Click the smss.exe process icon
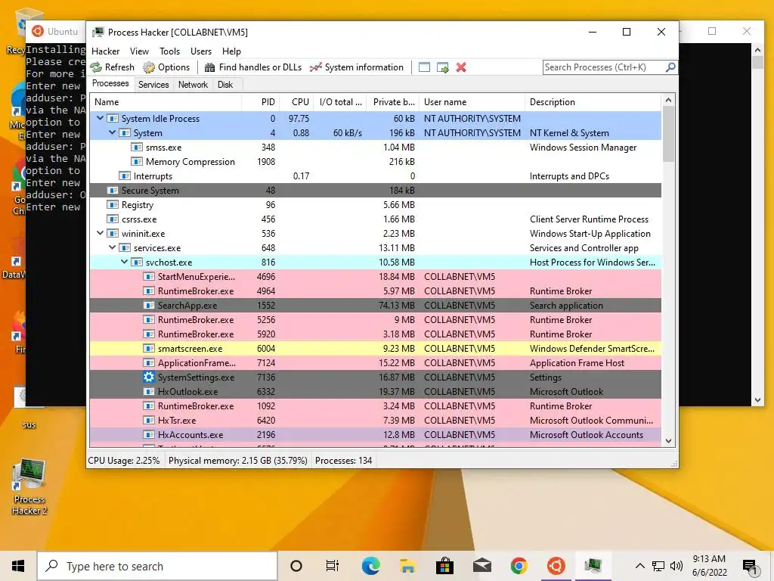774x581 pixels. click(137, 148)
